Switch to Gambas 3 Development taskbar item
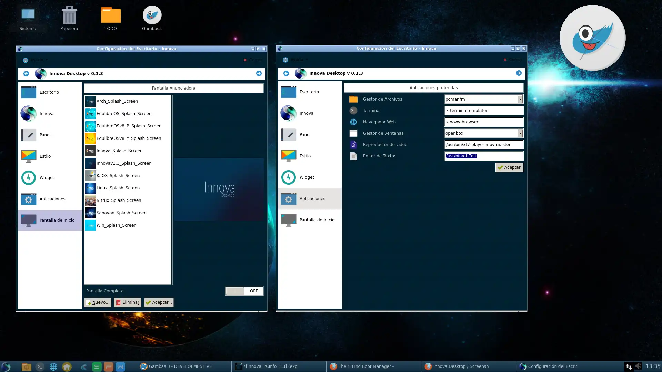 pos(176,366)
